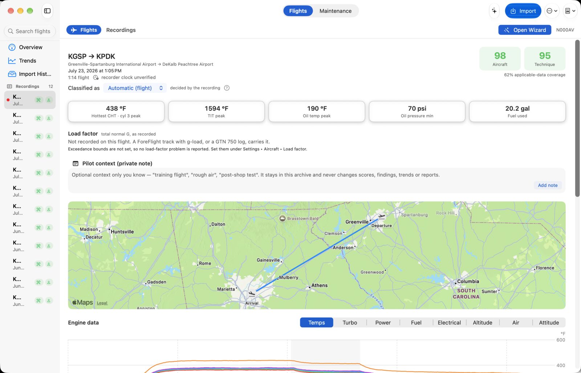Click the wrench badge on the selected recording

pos(38,100)
